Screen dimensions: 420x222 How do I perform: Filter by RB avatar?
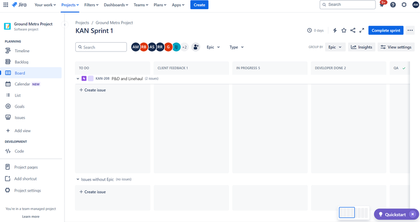(x=144, y=47)
